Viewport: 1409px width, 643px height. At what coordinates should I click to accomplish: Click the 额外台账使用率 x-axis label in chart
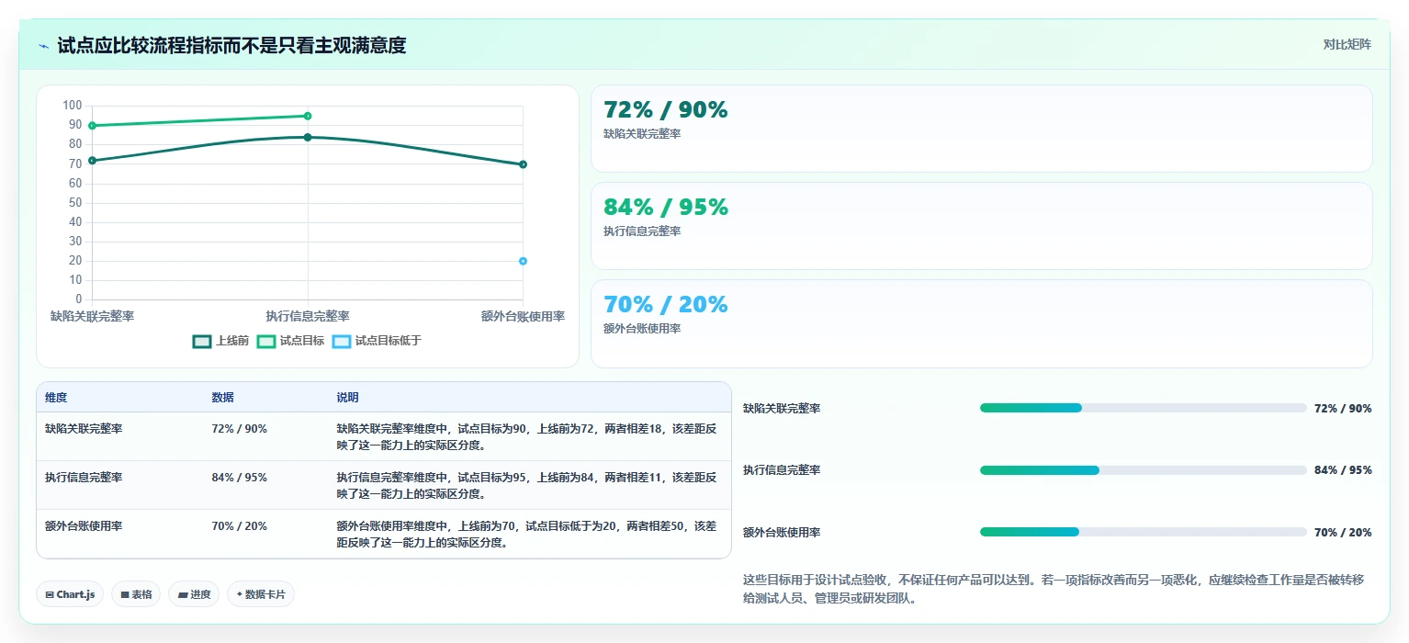523,316
